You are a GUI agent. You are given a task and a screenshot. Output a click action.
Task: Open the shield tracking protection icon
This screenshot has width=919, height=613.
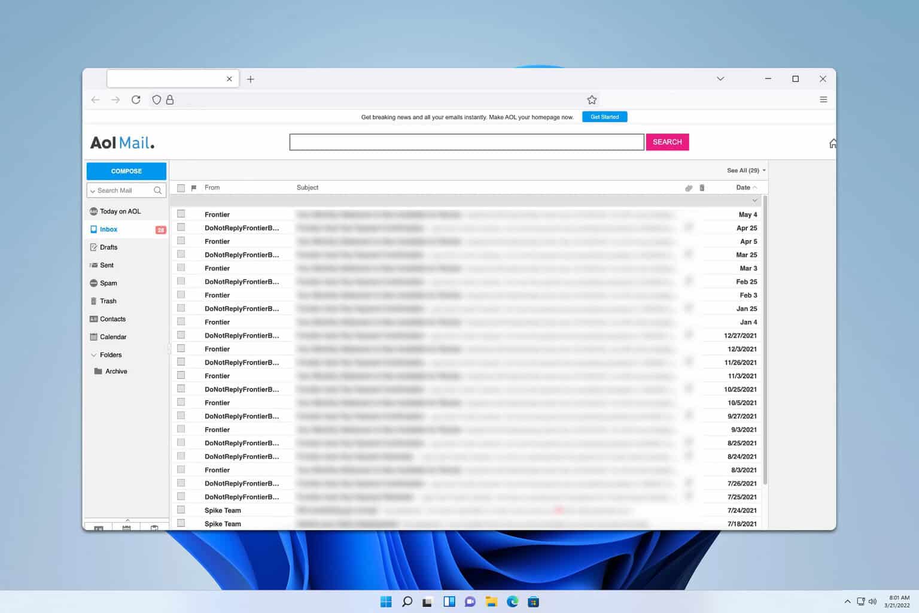157,100
